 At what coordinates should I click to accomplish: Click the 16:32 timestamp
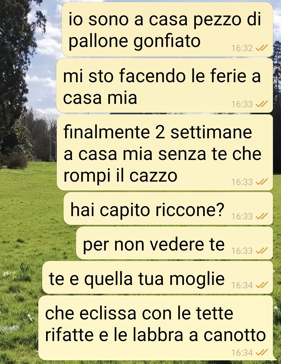point(242,48)
